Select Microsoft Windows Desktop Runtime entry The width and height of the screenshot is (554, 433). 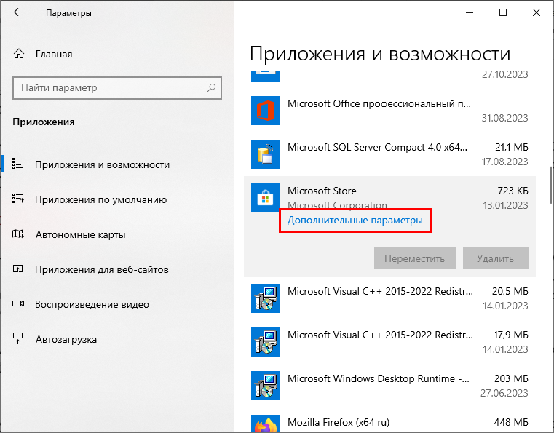pyautogui.click(x=379, y=378)
